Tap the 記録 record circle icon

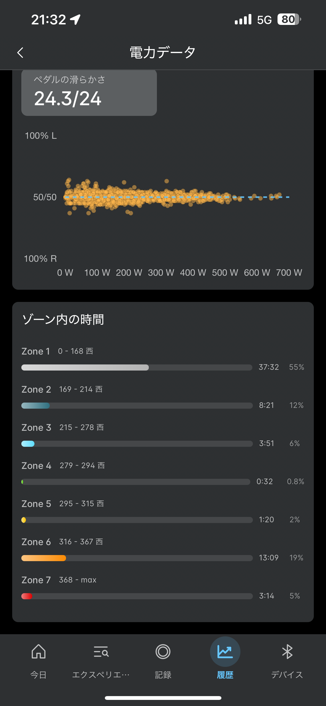pyautogui.click(x=163, y=651)
